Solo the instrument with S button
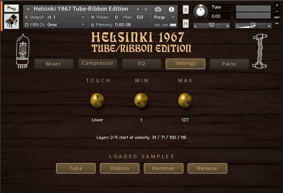The height and width of the screenshot is (193, 283). [x=186, y=9]
